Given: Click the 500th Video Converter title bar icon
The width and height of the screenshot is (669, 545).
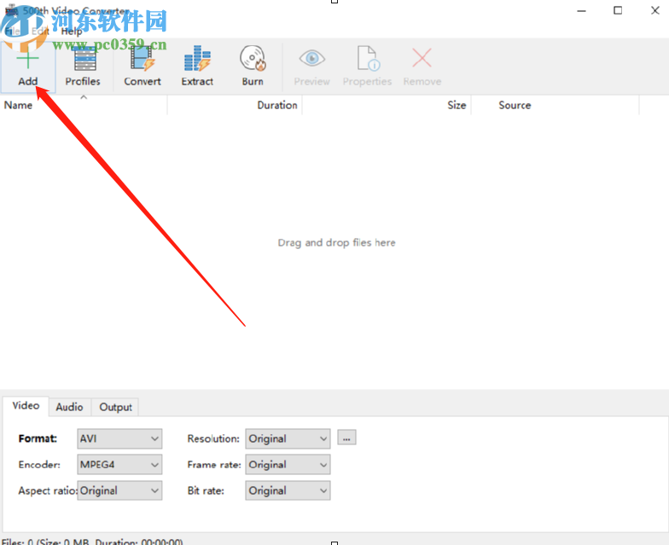Looking at the screenshot, I should pyautogui.click(x=11, y=10).
